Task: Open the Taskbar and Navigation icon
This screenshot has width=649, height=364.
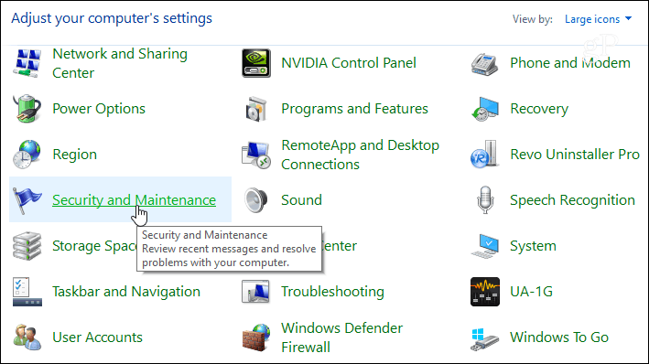Action: (27, 292)
